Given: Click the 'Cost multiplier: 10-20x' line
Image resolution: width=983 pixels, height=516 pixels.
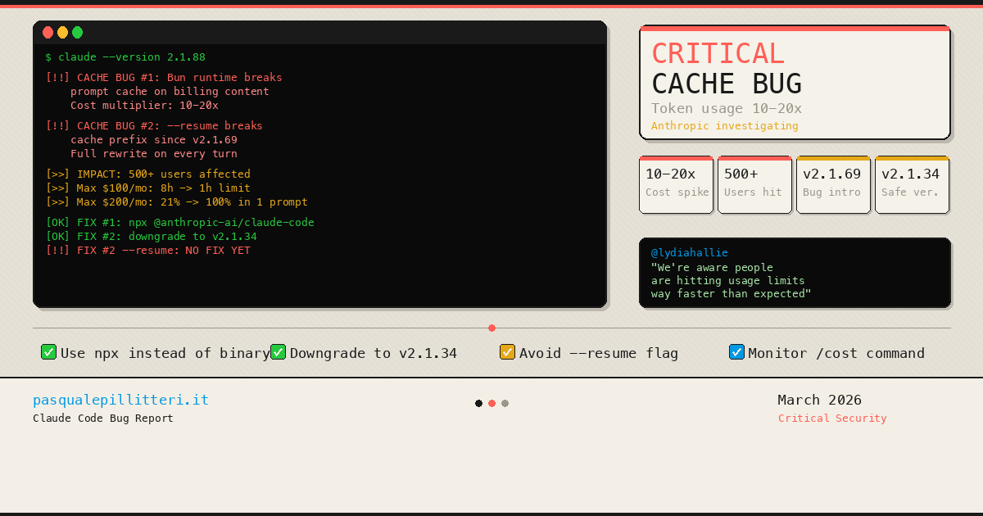Looking at the screenshot, I should click(x=144, y=106).
